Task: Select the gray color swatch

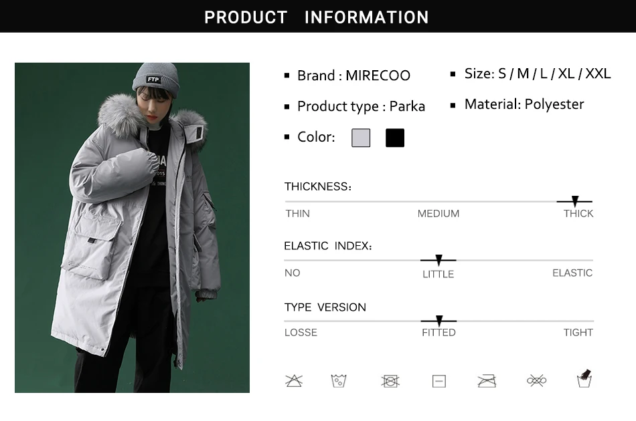Action: click(361, 138)
